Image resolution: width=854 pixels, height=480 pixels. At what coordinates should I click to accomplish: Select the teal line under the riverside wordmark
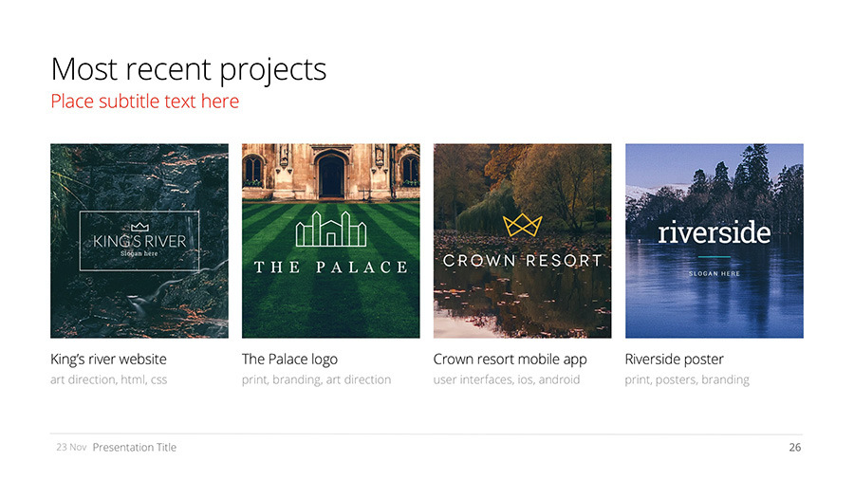point(714,257)
